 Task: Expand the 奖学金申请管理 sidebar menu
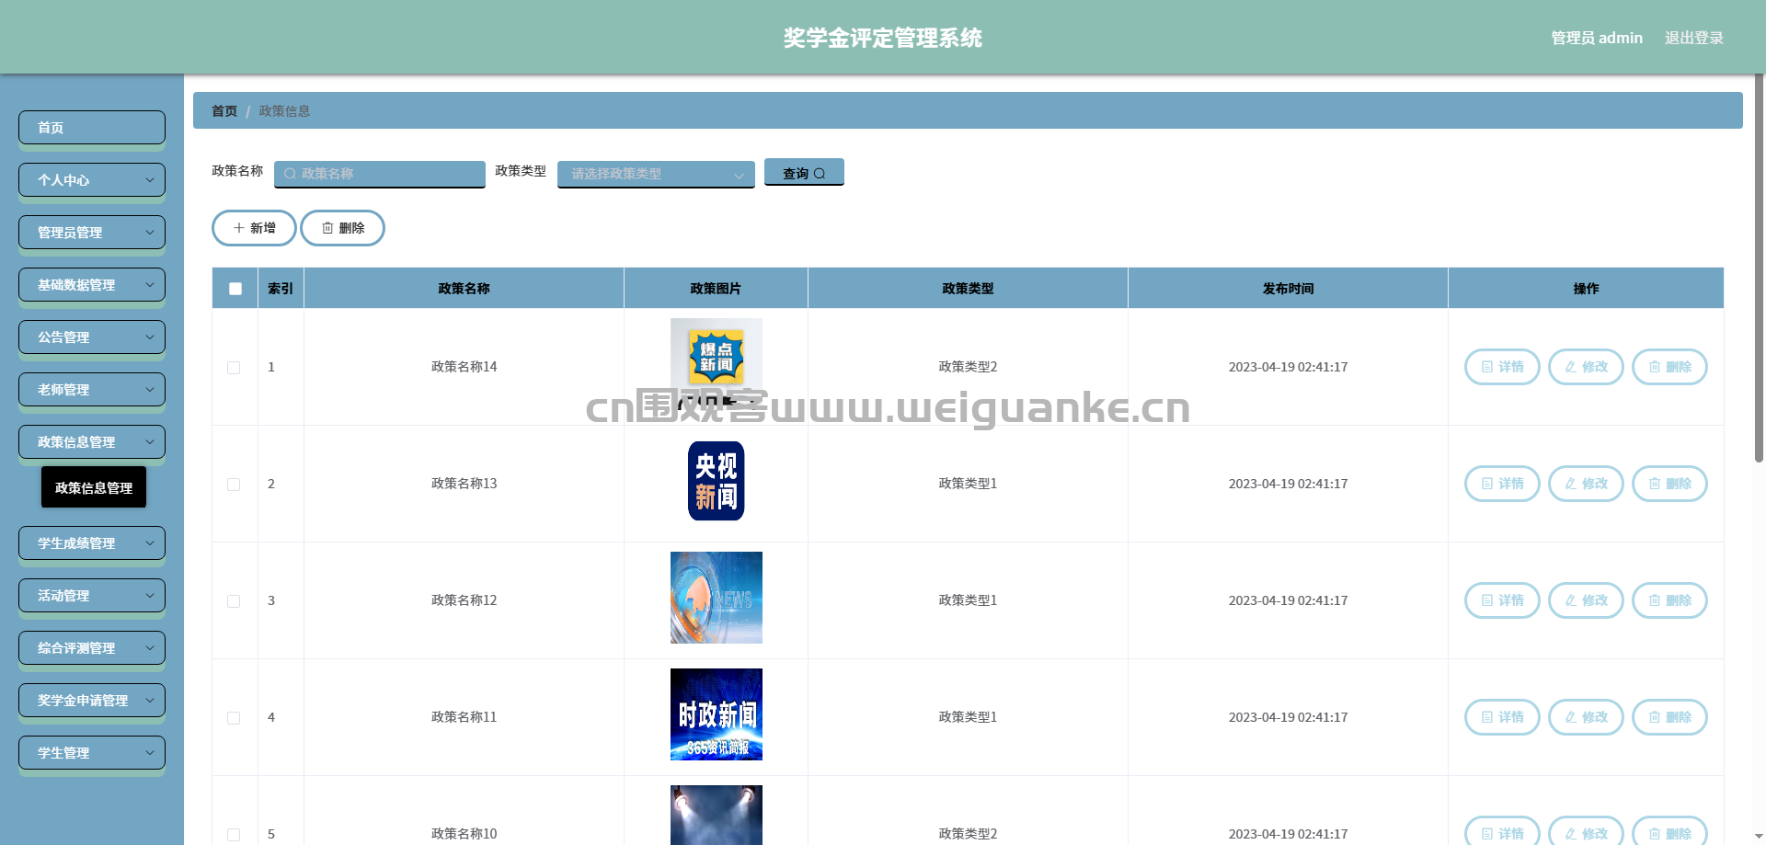click(x=92, y=701)
